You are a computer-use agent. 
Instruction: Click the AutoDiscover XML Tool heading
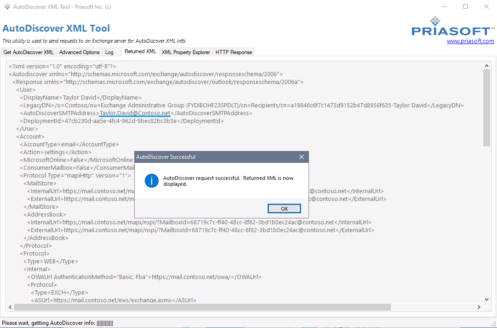pyautogui.click(x=56, y=28)
